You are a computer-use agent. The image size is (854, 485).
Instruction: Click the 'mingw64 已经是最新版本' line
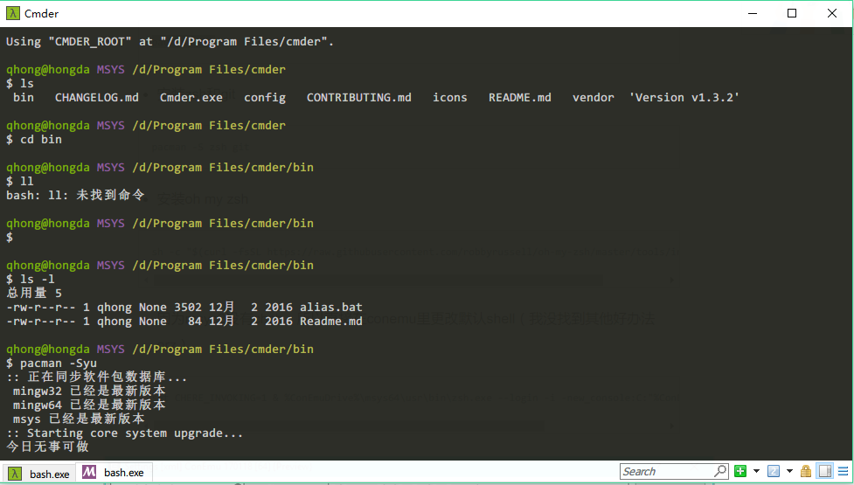click(89, 405)
